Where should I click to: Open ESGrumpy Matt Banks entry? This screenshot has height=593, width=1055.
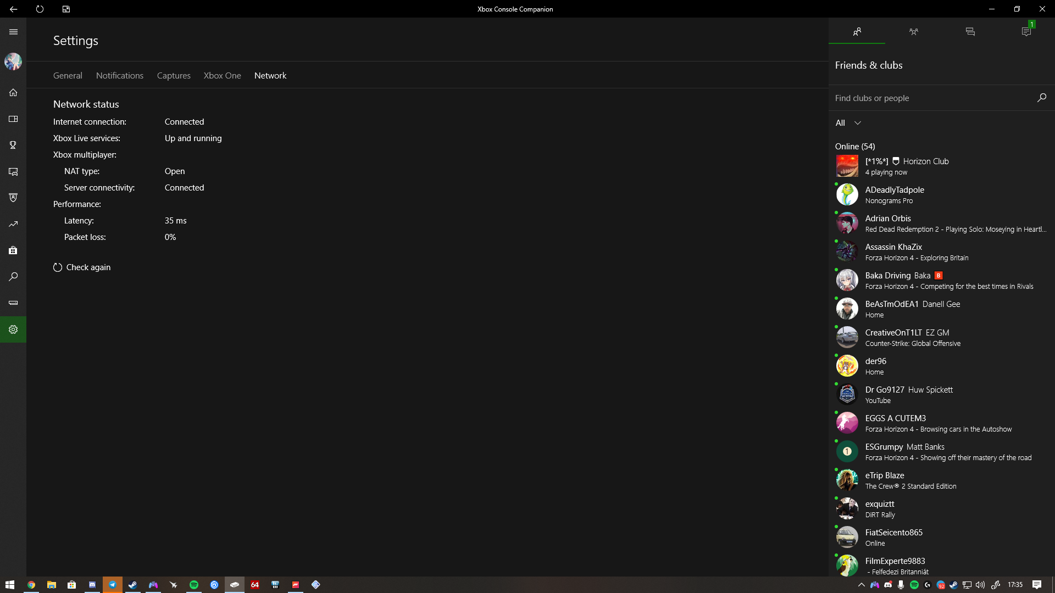pyautogui.click(x=942, y=451)
